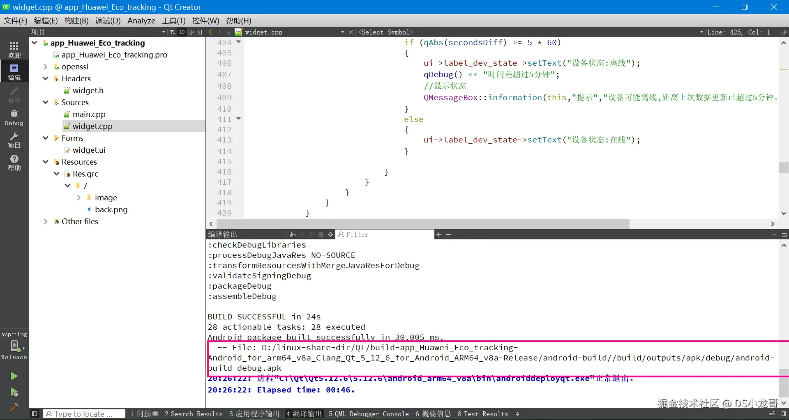Open the 构建(B) menu
Viewport: 789px width, 420px height.
(x=76, y=21)
